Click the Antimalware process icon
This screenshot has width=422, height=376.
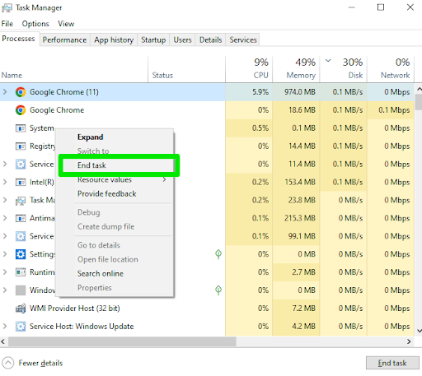[x=21, y=218]
